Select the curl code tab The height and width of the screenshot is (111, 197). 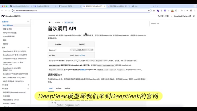(x=51, y=88)
